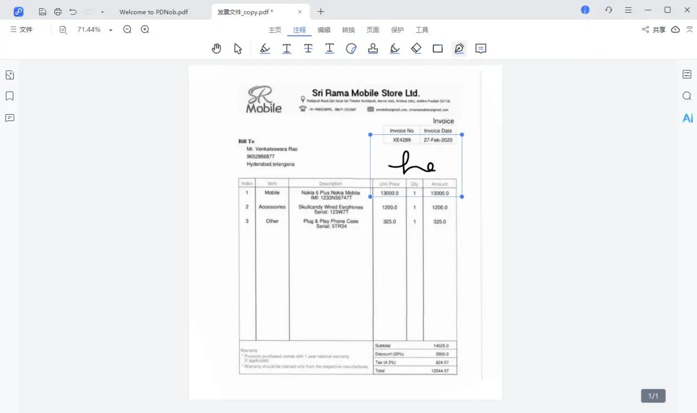Choose the highlight text tool
Image resolution: width=697 pixels, height=413 pixels.
265,49
